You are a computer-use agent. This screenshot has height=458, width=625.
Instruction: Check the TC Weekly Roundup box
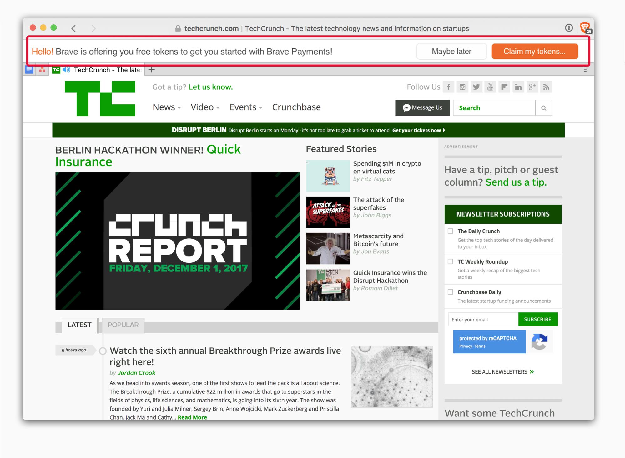pyautogui.click(x=450, y=261)
